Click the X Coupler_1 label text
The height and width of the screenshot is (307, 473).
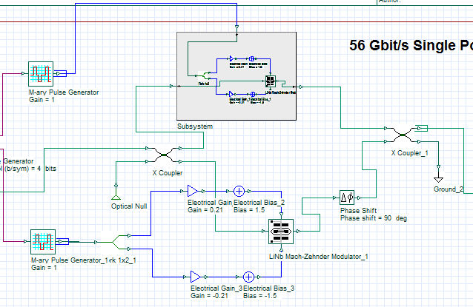coord(410,153)
